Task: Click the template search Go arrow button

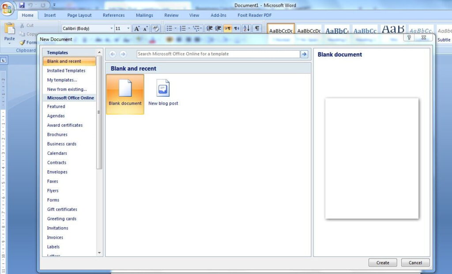Action: click(x=304, y=54)
